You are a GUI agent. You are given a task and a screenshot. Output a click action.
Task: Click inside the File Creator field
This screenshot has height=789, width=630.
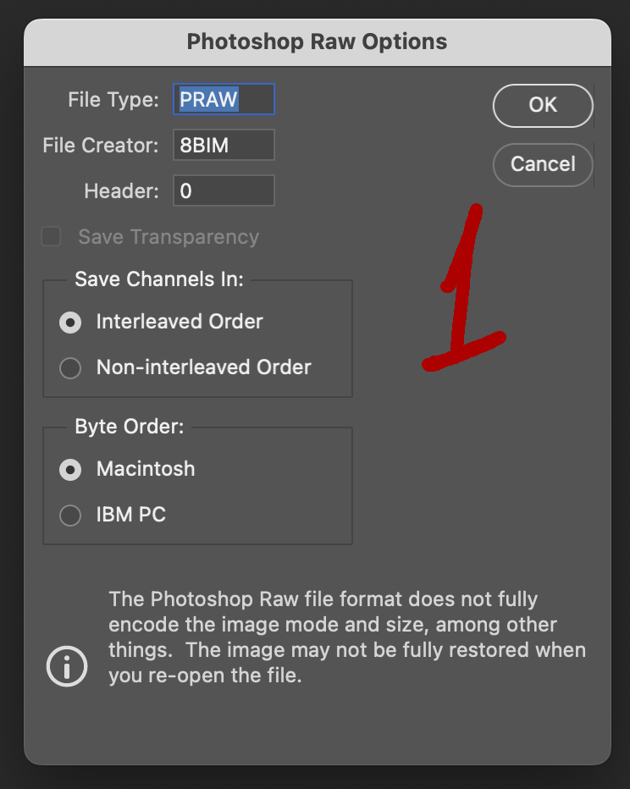[x=223, y=145]
